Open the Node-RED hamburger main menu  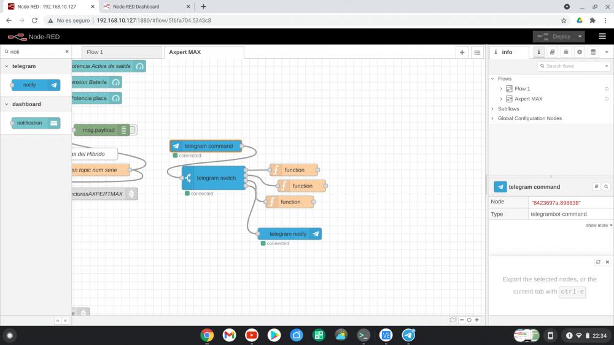602,36
